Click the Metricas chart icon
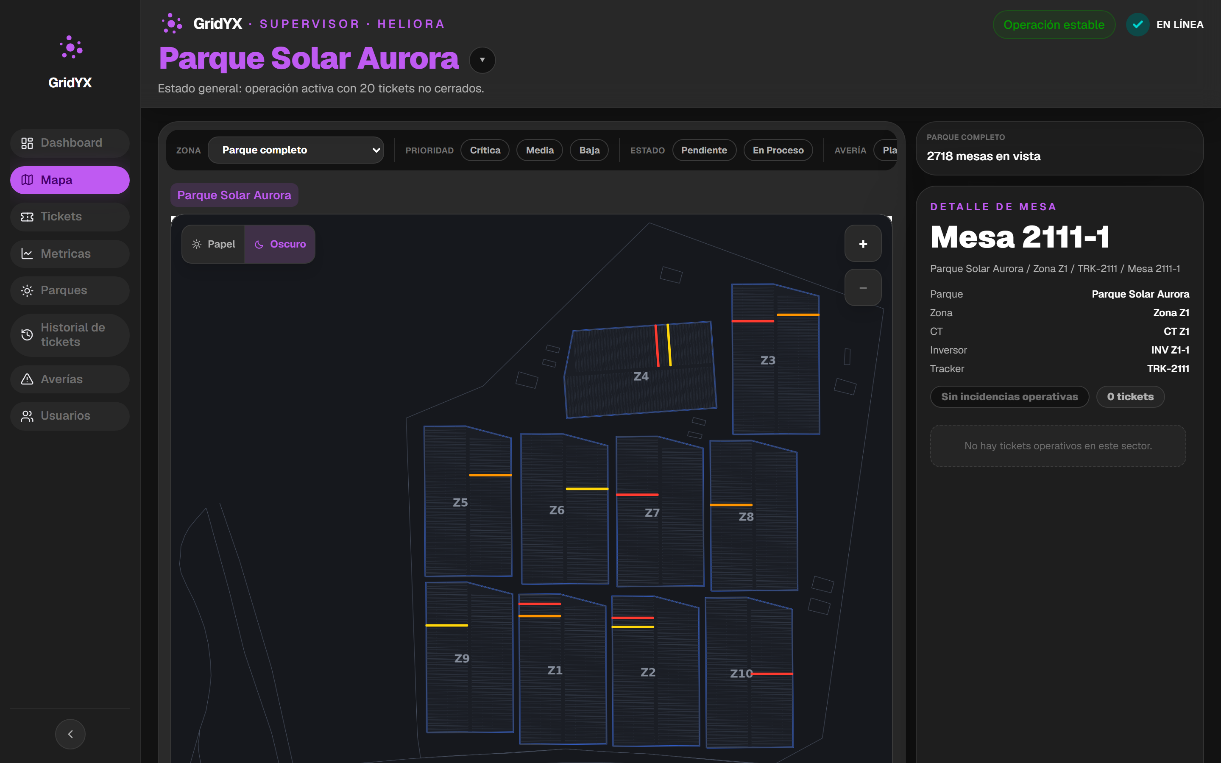The width and height of the screenshot is (1221, 763). [x=27, y=254]
